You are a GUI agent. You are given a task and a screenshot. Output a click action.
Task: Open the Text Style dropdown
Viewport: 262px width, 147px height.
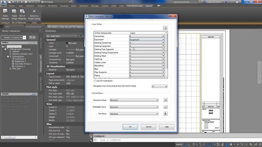tap(134, 114)
